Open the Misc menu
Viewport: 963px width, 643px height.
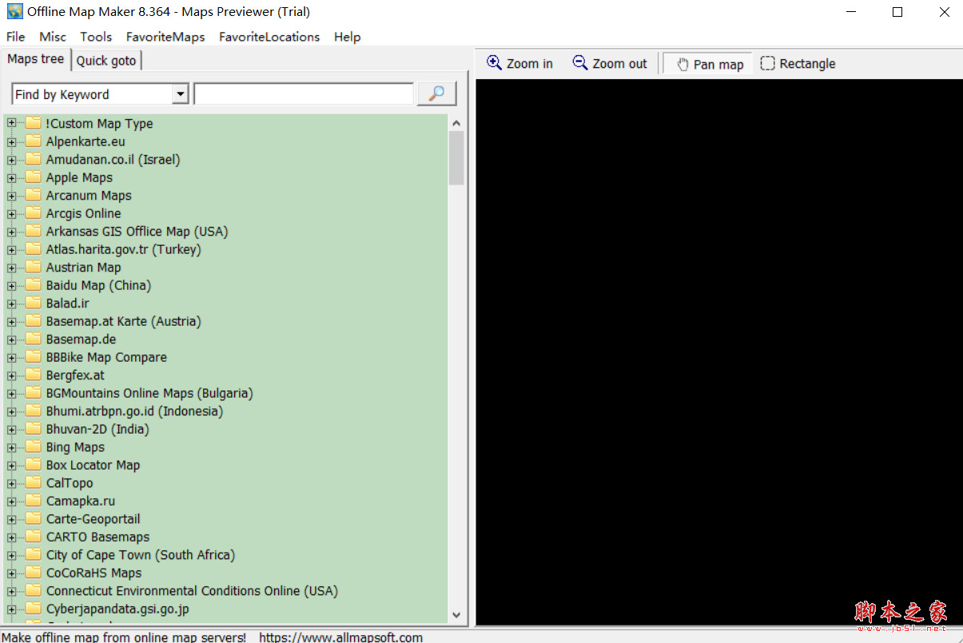pyautogui.click(x=53, y=37)
